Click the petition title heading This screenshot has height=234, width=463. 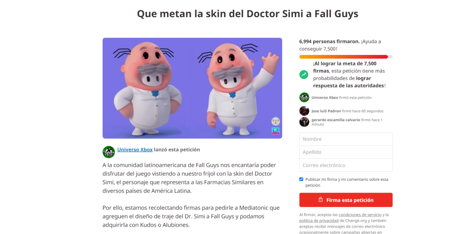pyautogui.click(x=247, y=14)
